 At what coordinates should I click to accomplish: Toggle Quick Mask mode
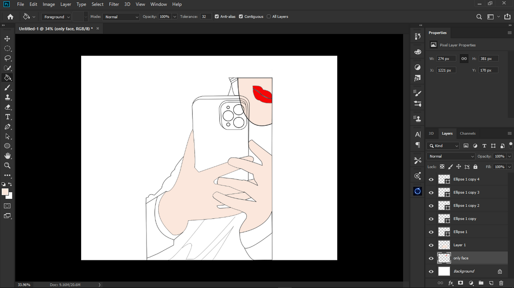pyautogui.click(x=7, y=206)
